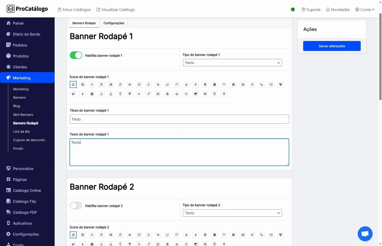Pick the gift box icon in banner rodapé 1
This screenshot has height=246, width=382.
coord(205,85)
